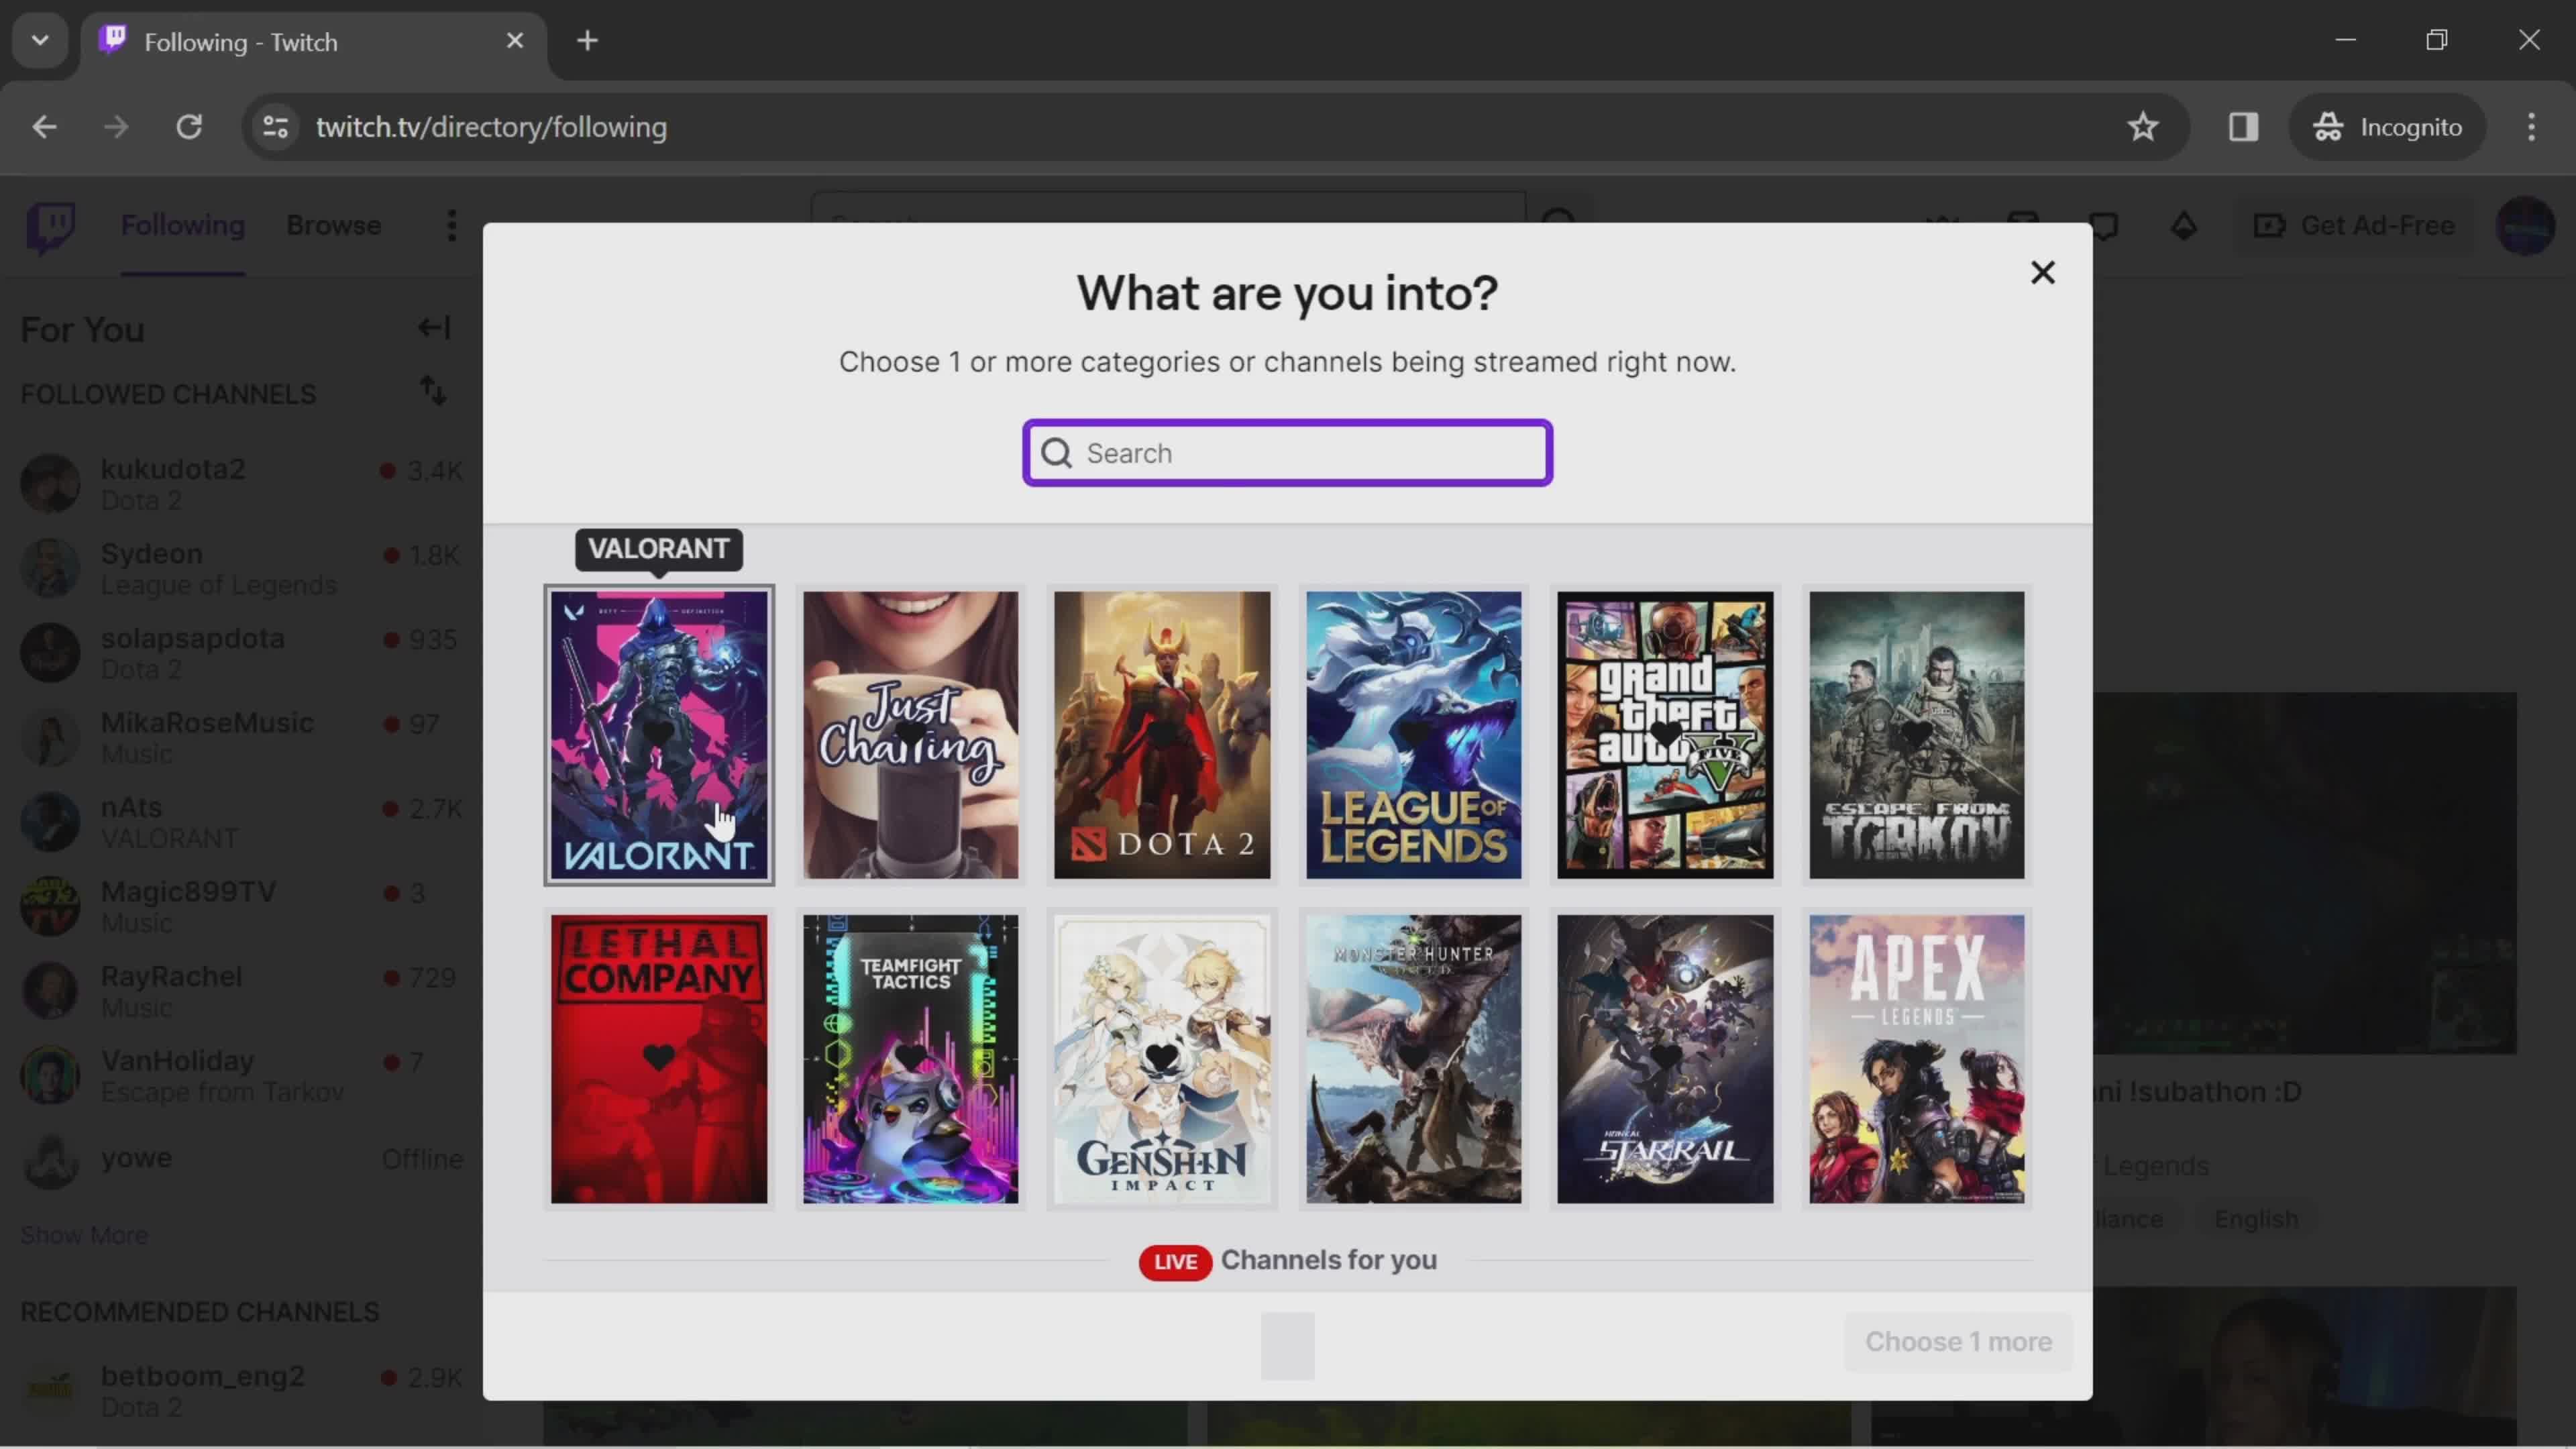Close the What are you into dialog

click(2043, 271)
